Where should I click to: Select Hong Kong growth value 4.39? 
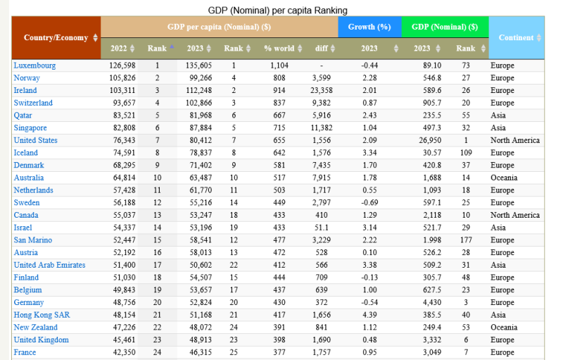[x=369, y=315]
